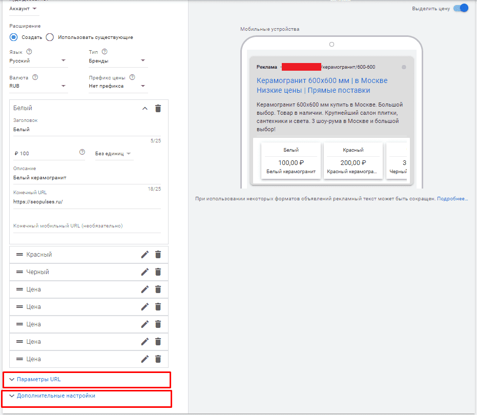Select the Создать radio button

click(x=13, y=37)
